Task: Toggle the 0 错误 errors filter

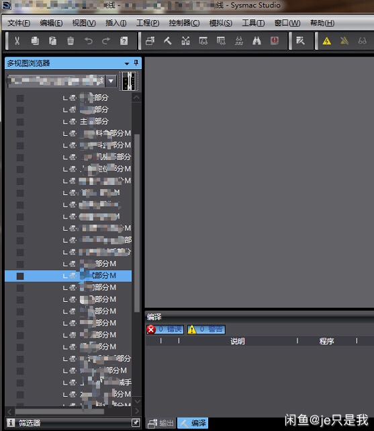Action: (165, 329)
